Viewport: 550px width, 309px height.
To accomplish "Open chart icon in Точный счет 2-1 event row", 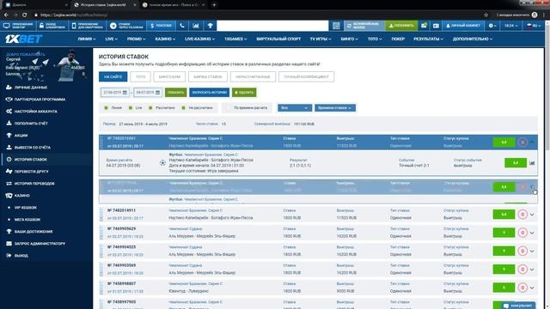I will [532, 162].
